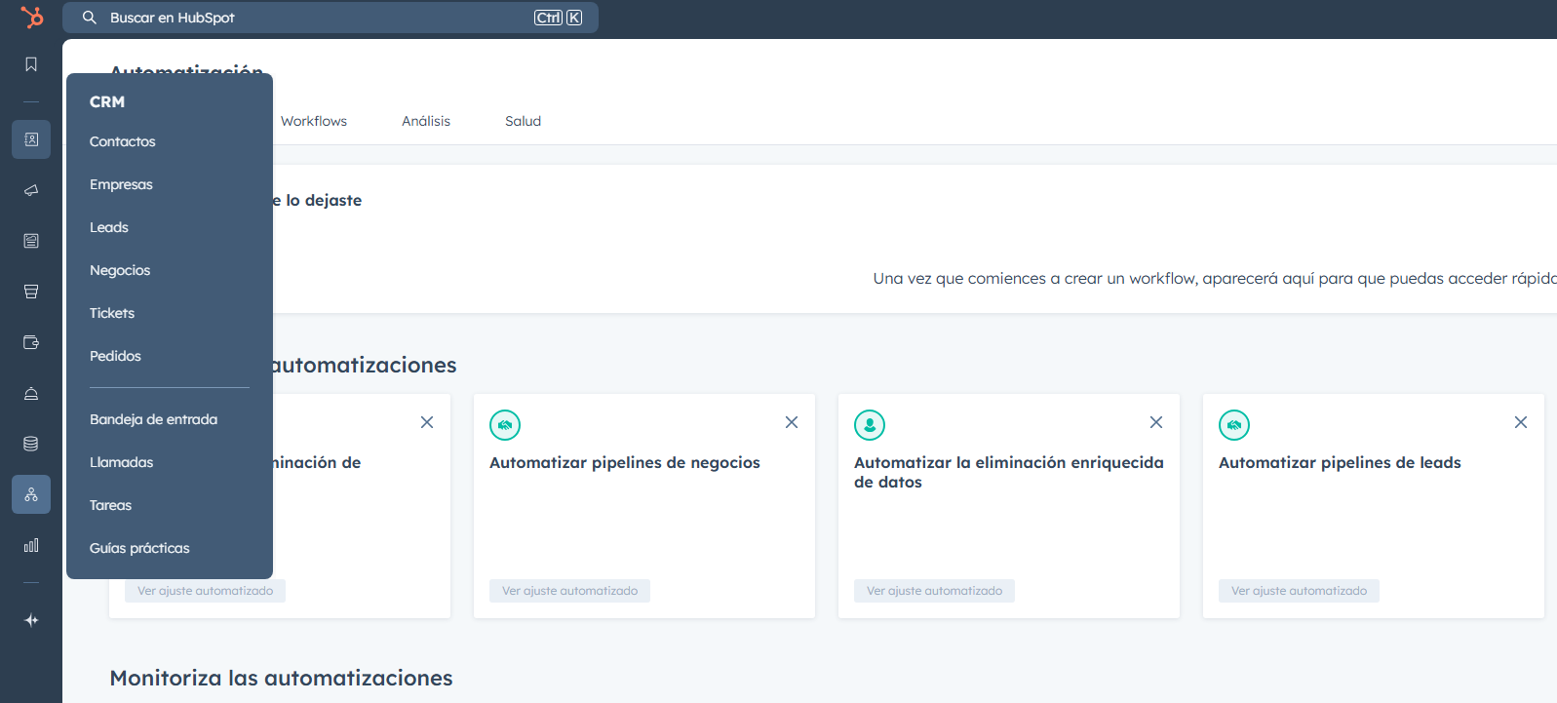Open the bookmarks icon in sidebar

point(31,64)
